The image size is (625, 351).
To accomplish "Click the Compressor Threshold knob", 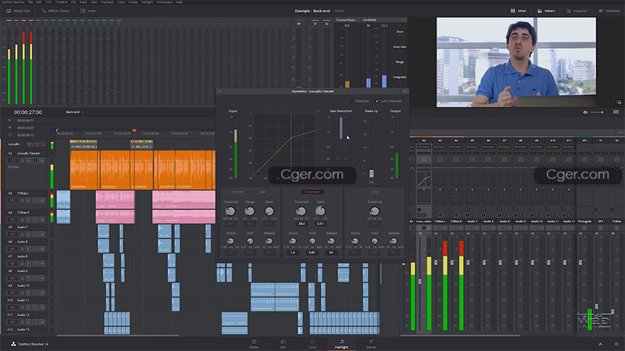I will [x=301, y=211].
